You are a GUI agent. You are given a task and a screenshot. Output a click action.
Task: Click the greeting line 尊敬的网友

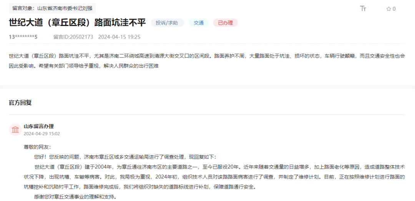[37, 147]
